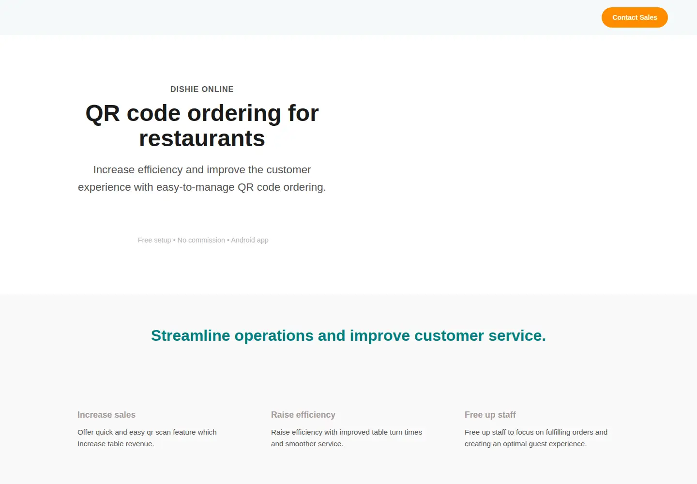Click 'improved table turn times' description line

coord(347,432)
